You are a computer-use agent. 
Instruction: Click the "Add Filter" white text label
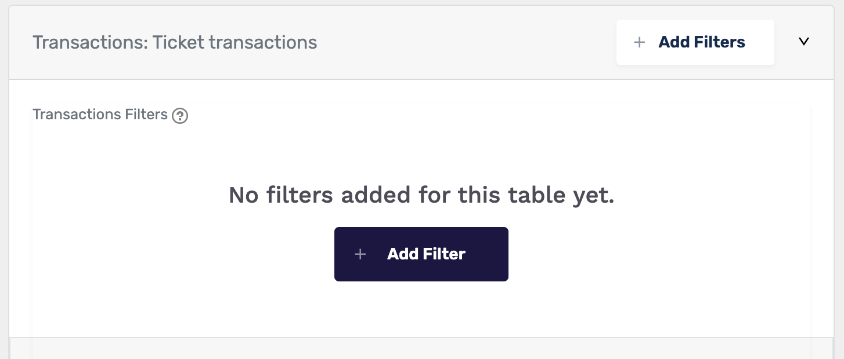(x=427, y=254)
